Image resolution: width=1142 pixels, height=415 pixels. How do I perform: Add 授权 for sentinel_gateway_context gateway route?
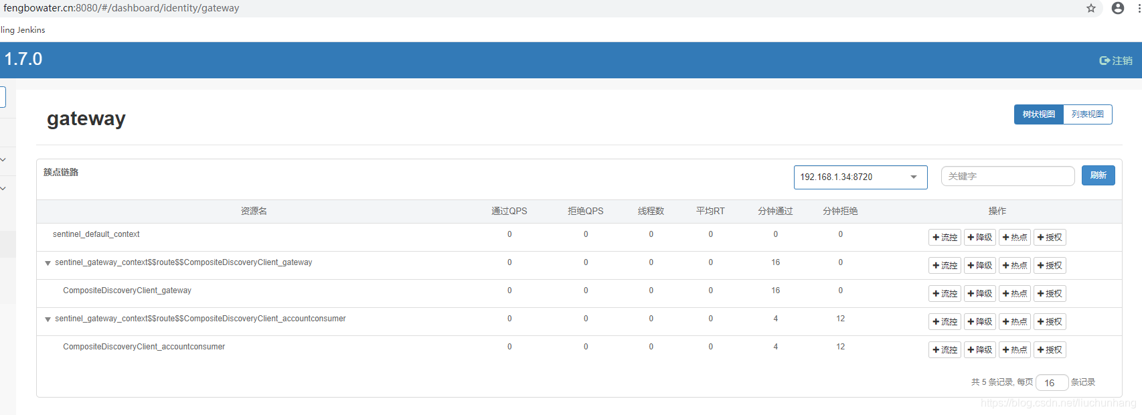pyautogui.click(x=1050, y=266)
